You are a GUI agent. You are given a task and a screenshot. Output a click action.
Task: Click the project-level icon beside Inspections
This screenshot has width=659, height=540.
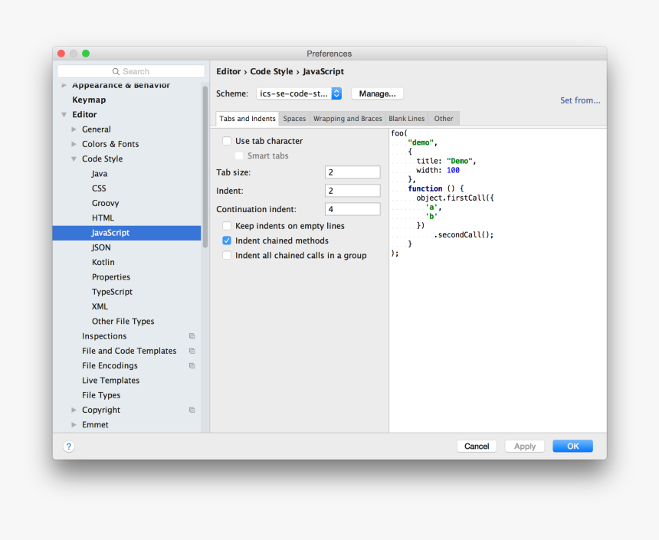tap(192, 336)
